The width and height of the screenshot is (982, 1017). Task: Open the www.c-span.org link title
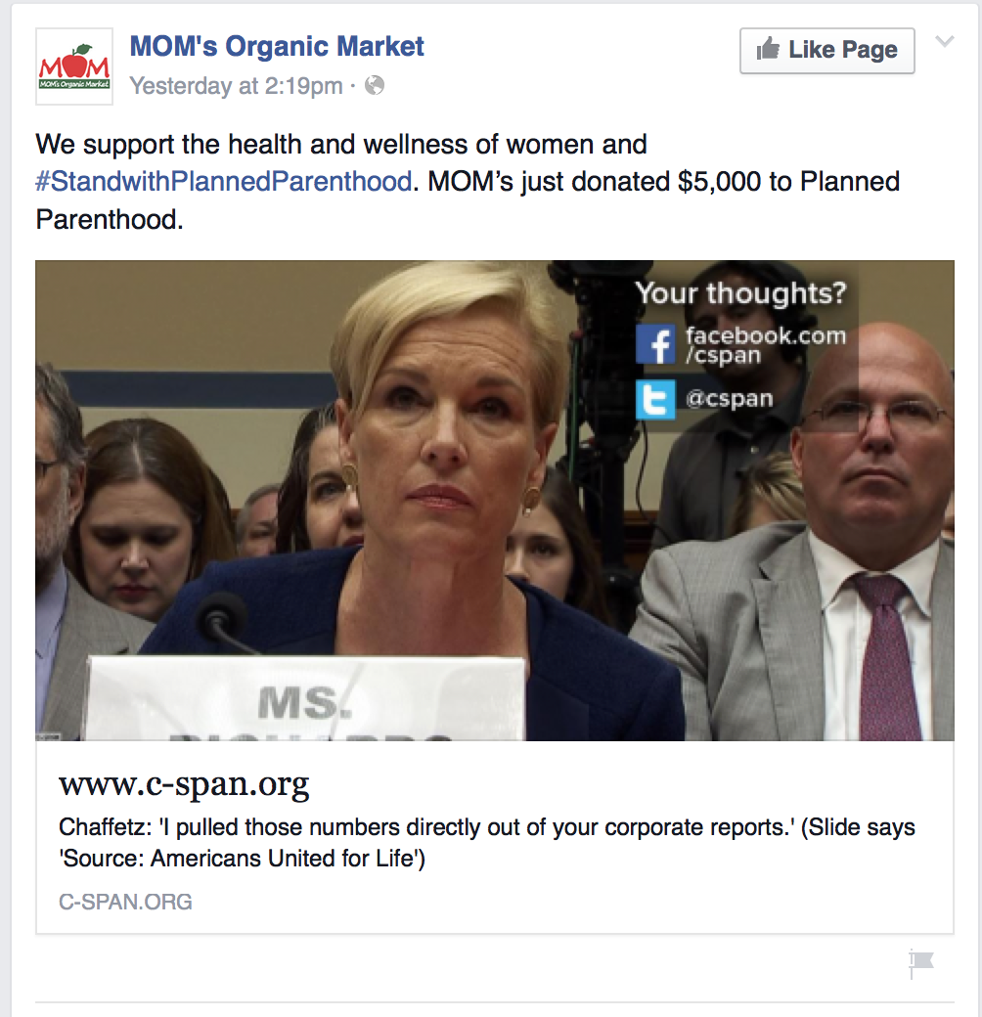(184, 784)
